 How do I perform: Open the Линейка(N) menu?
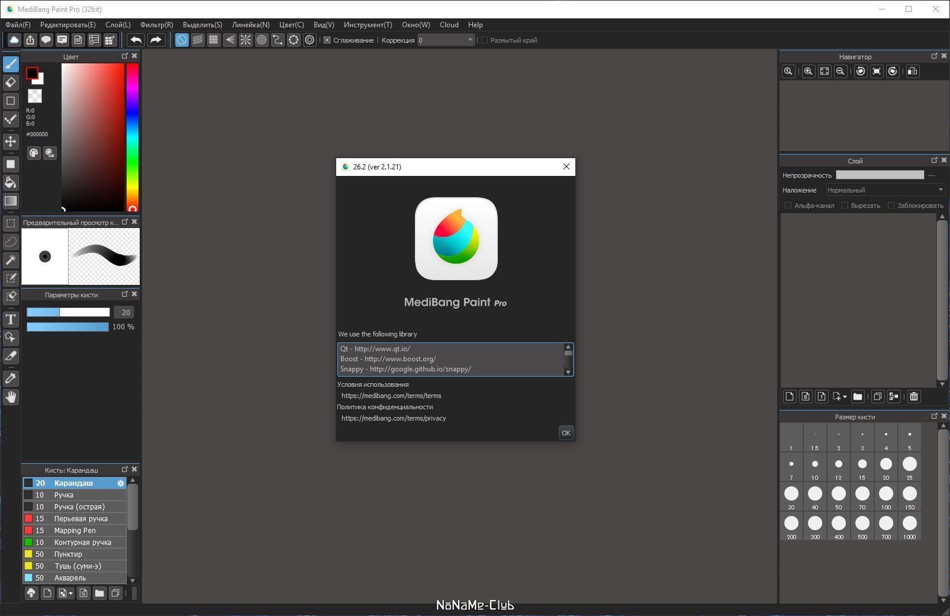pos(251,25)
